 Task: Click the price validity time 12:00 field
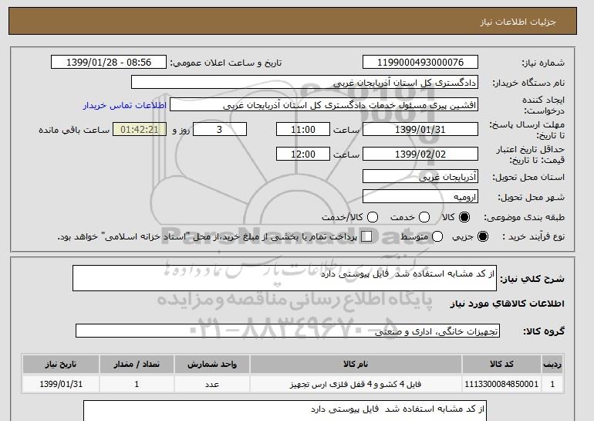[303, 154]
